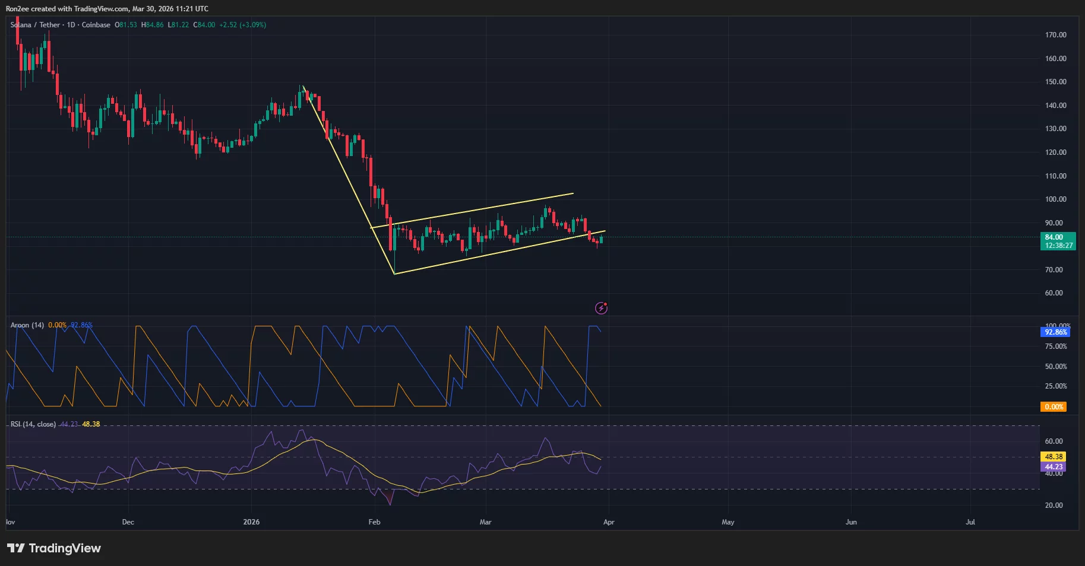The height and width of the screenshot is (566, 1085).
Task: Open the '1D' timeframe selector in the legend
Action: [71, 25]
